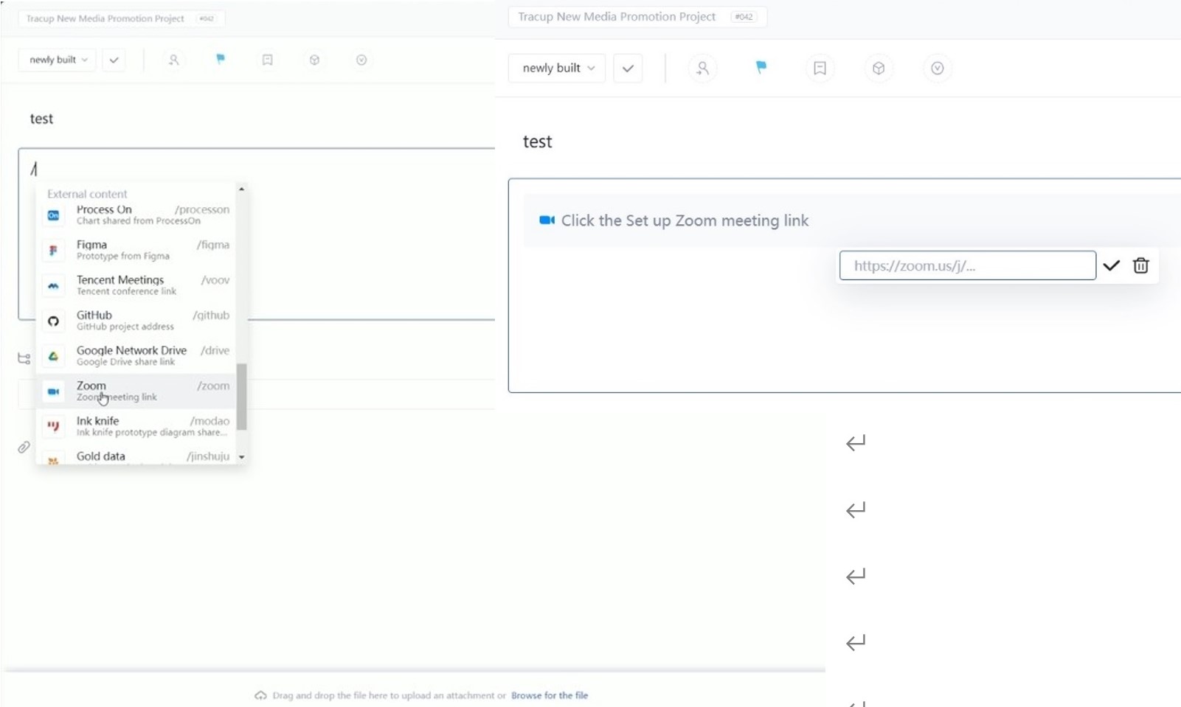Pick the Google Network Drive icon
Image resolution: width=1181 pixels, height=707 pixels.
(x=53, y=356)
